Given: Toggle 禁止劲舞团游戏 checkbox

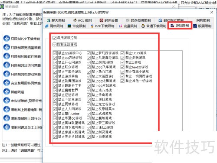Looking at the screenshot, I should (55, 81).
